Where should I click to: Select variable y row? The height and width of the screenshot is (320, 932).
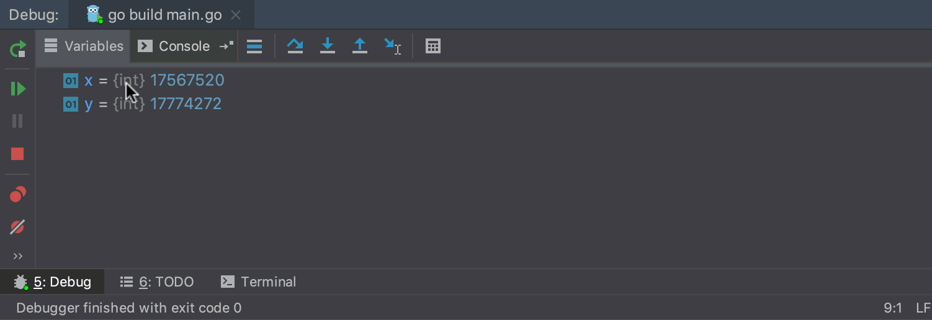[483, 104]
